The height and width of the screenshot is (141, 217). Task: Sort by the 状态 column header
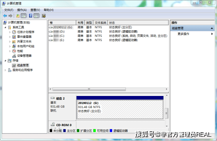138,23
